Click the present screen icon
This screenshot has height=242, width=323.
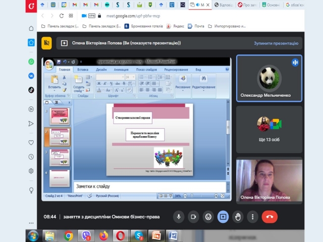223,217
